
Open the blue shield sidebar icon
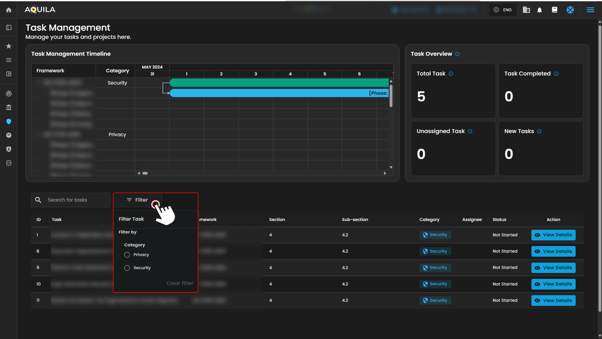click(x=9, y=121)
